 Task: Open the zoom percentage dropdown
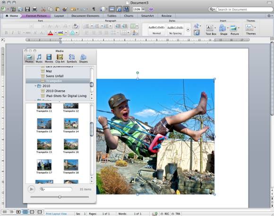143,9
